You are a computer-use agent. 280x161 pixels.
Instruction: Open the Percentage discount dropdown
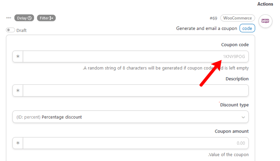[x=128, y=117]
